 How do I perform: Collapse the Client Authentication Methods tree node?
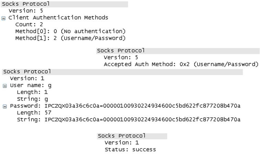pos(3,18)
